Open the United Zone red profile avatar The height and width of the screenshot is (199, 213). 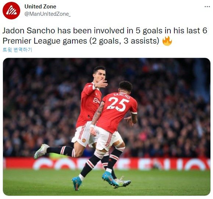tap(11, 11)
